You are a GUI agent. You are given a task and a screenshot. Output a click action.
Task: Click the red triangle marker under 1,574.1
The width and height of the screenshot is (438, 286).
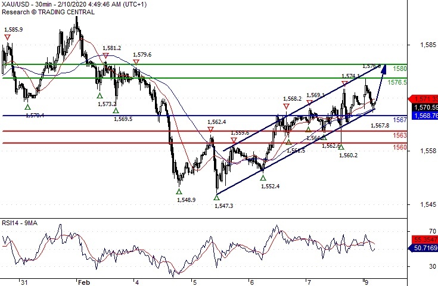(x=344, y=83)
